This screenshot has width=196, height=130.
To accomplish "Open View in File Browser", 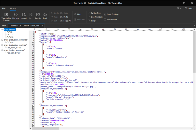I will [x=6, y=17].
